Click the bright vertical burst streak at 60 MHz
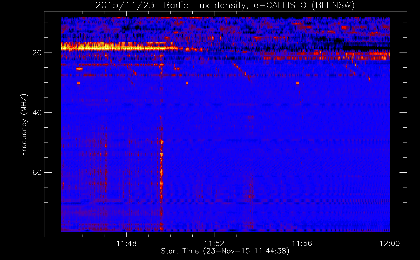The height and width of the screenshot is (260, 420). click(161, 173)
